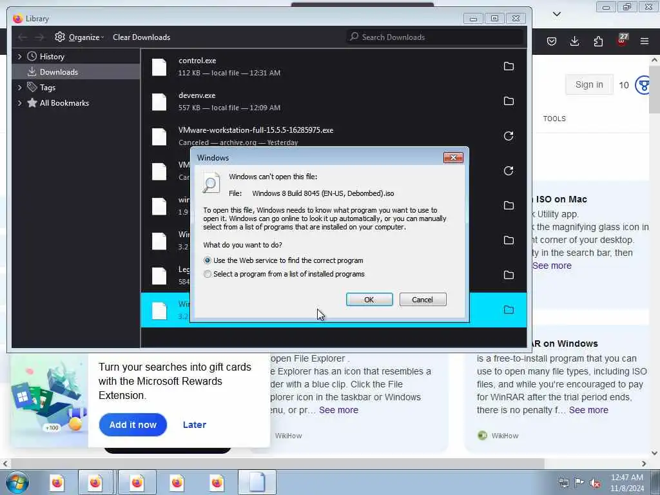Screen dimensions: 660x495
Task: Go back using Library back arrow
Action: click(x=23, y=37)
